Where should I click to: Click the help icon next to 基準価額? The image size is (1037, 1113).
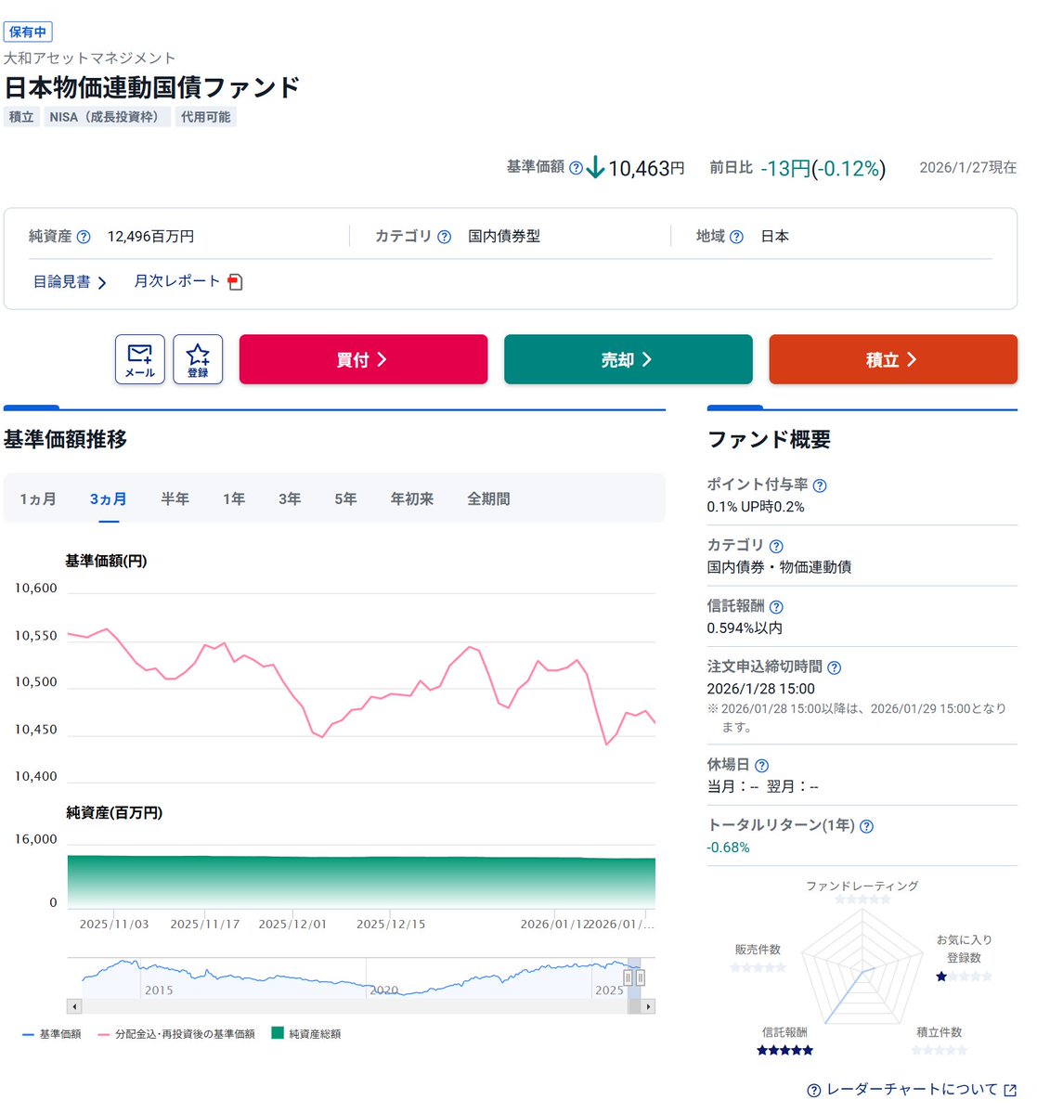576,168
